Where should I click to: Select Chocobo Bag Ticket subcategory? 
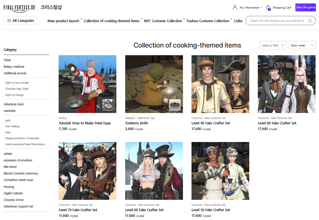point(17,89)
